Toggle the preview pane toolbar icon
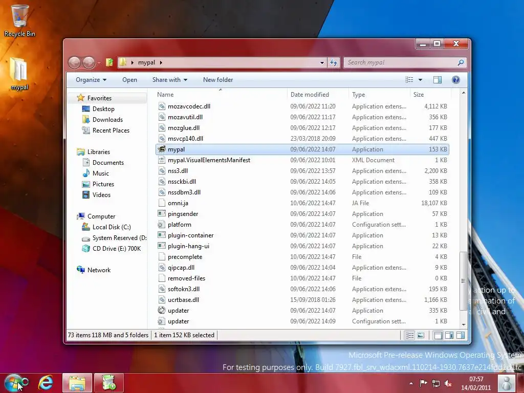The height and width of the screenshot is (393, 524). [437, 80]
